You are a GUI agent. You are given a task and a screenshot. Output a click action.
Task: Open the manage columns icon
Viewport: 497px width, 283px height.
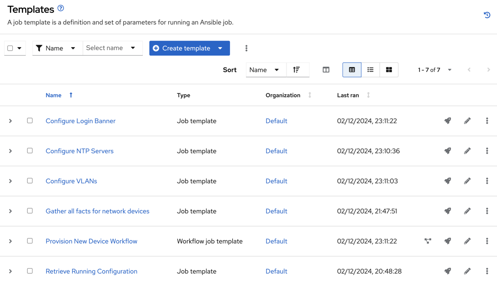tap(326, 70)
